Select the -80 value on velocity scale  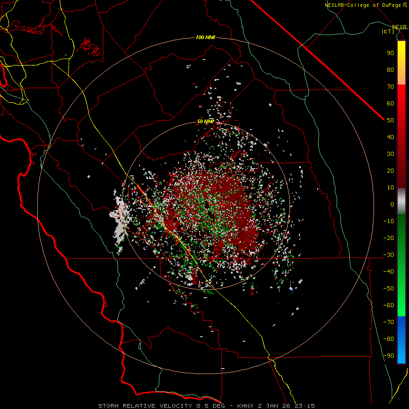coord(389,339)
